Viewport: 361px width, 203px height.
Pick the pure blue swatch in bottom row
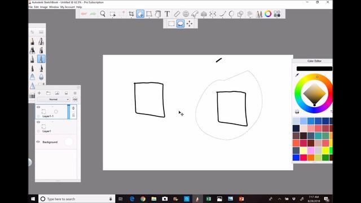296,158
